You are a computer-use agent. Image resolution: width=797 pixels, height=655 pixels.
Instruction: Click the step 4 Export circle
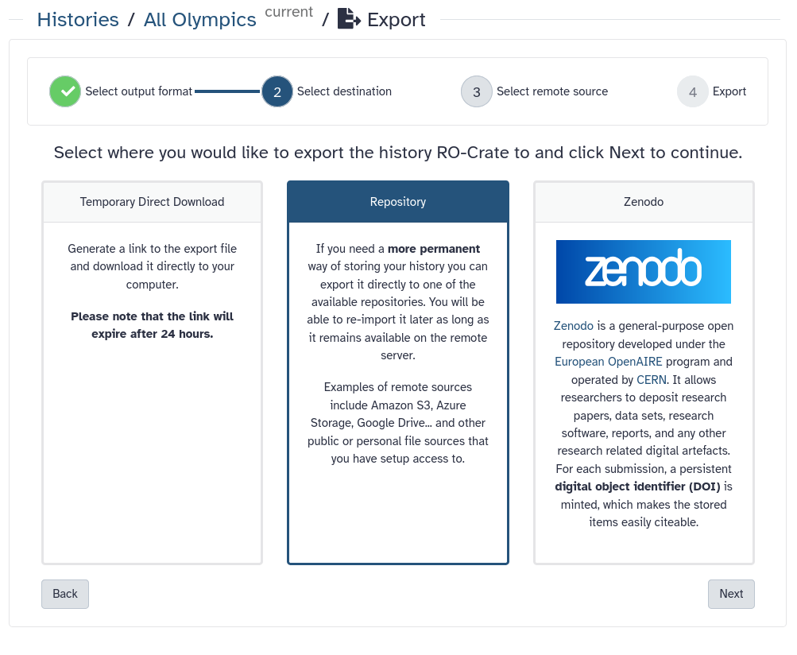tap(692, 91)
